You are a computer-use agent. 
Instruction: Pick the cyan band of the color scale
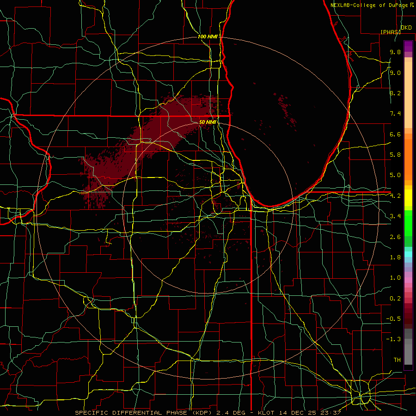[408, 254]
